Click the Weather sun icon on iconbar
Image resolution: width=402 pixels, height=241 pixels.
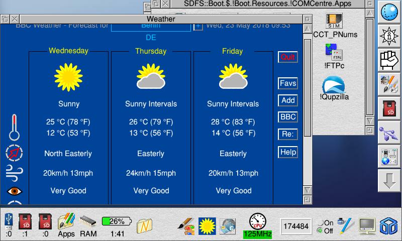[207, 225]
